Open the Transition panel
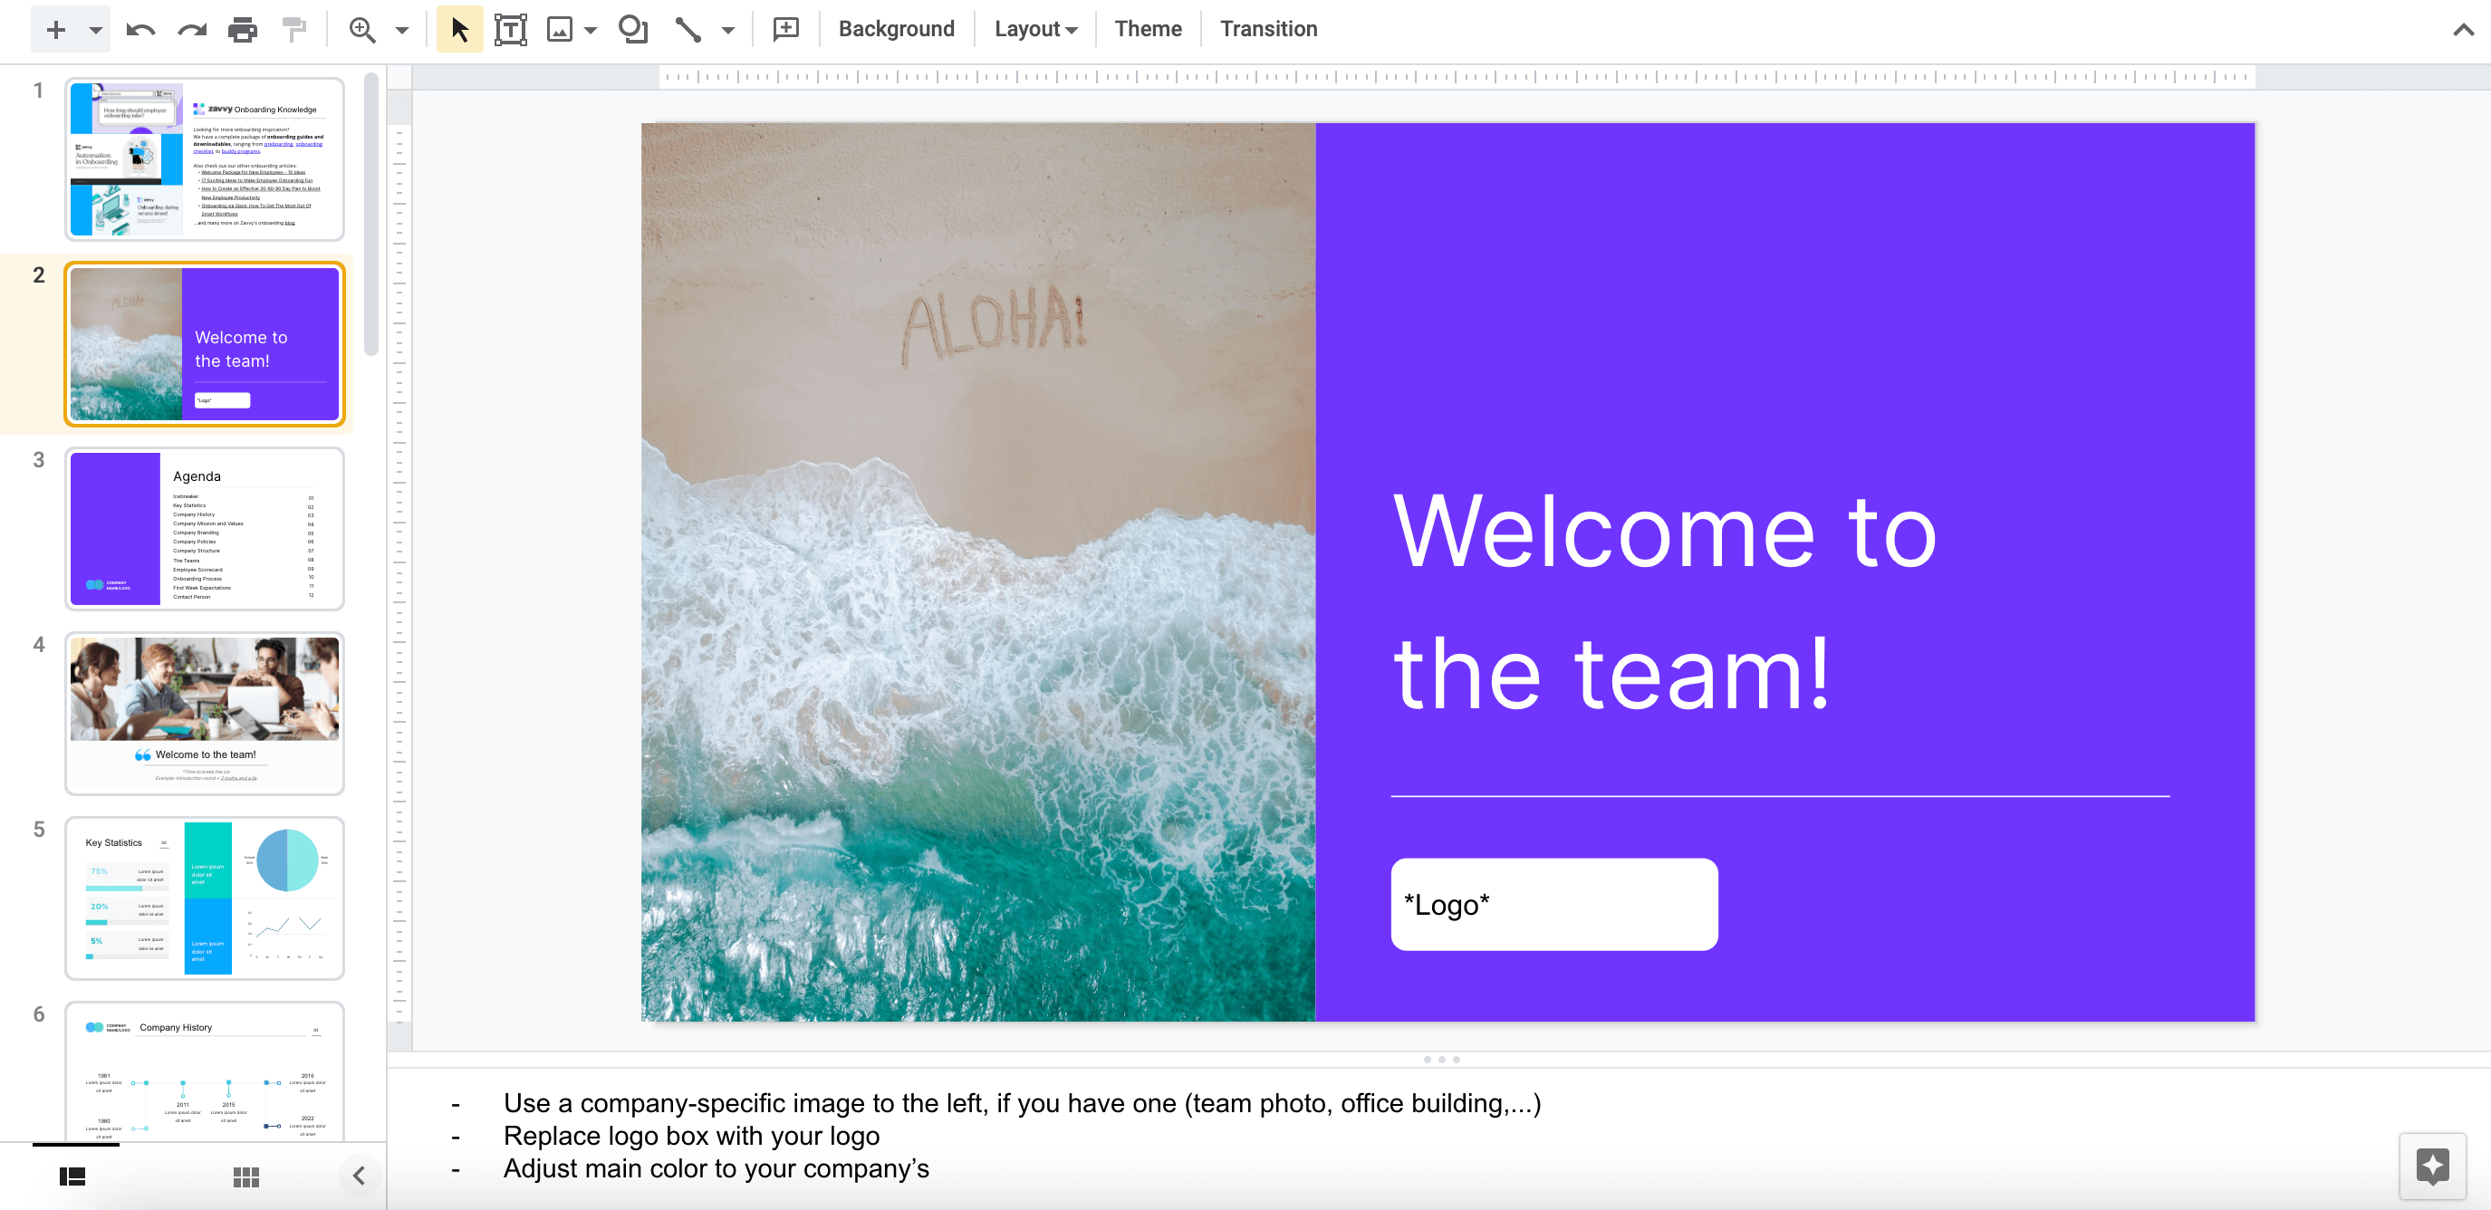The image size is (2491, 1210). [x=1268, y=29]
